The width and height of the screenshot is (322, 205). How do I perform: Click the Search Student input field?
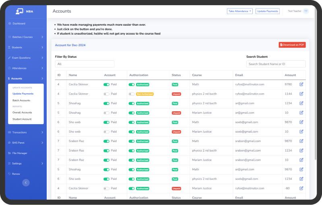(x=276, y=64)
